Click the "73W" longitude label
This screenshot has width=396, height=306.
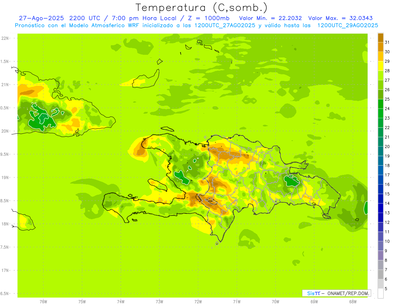pos(159,301)
